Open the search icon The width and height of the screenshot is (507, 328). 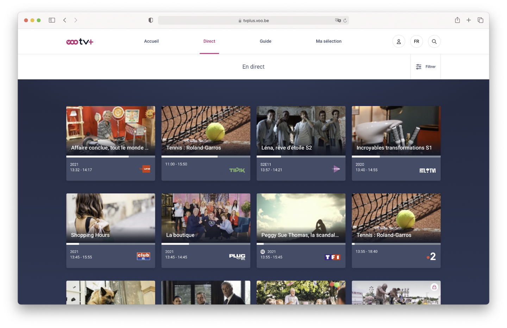[434, 41]
